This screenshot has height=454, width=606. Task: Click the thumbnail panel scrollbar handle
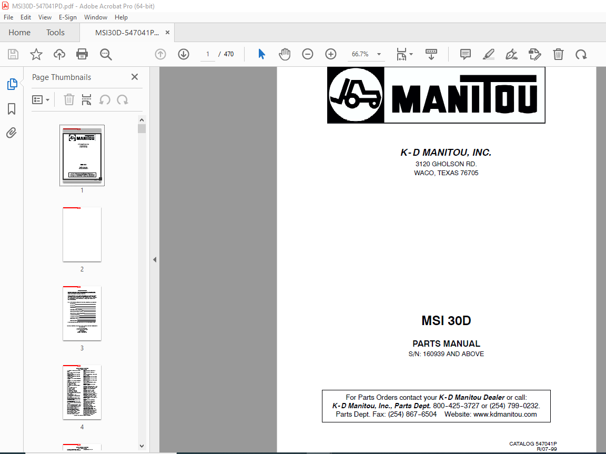tap(142, 129)
